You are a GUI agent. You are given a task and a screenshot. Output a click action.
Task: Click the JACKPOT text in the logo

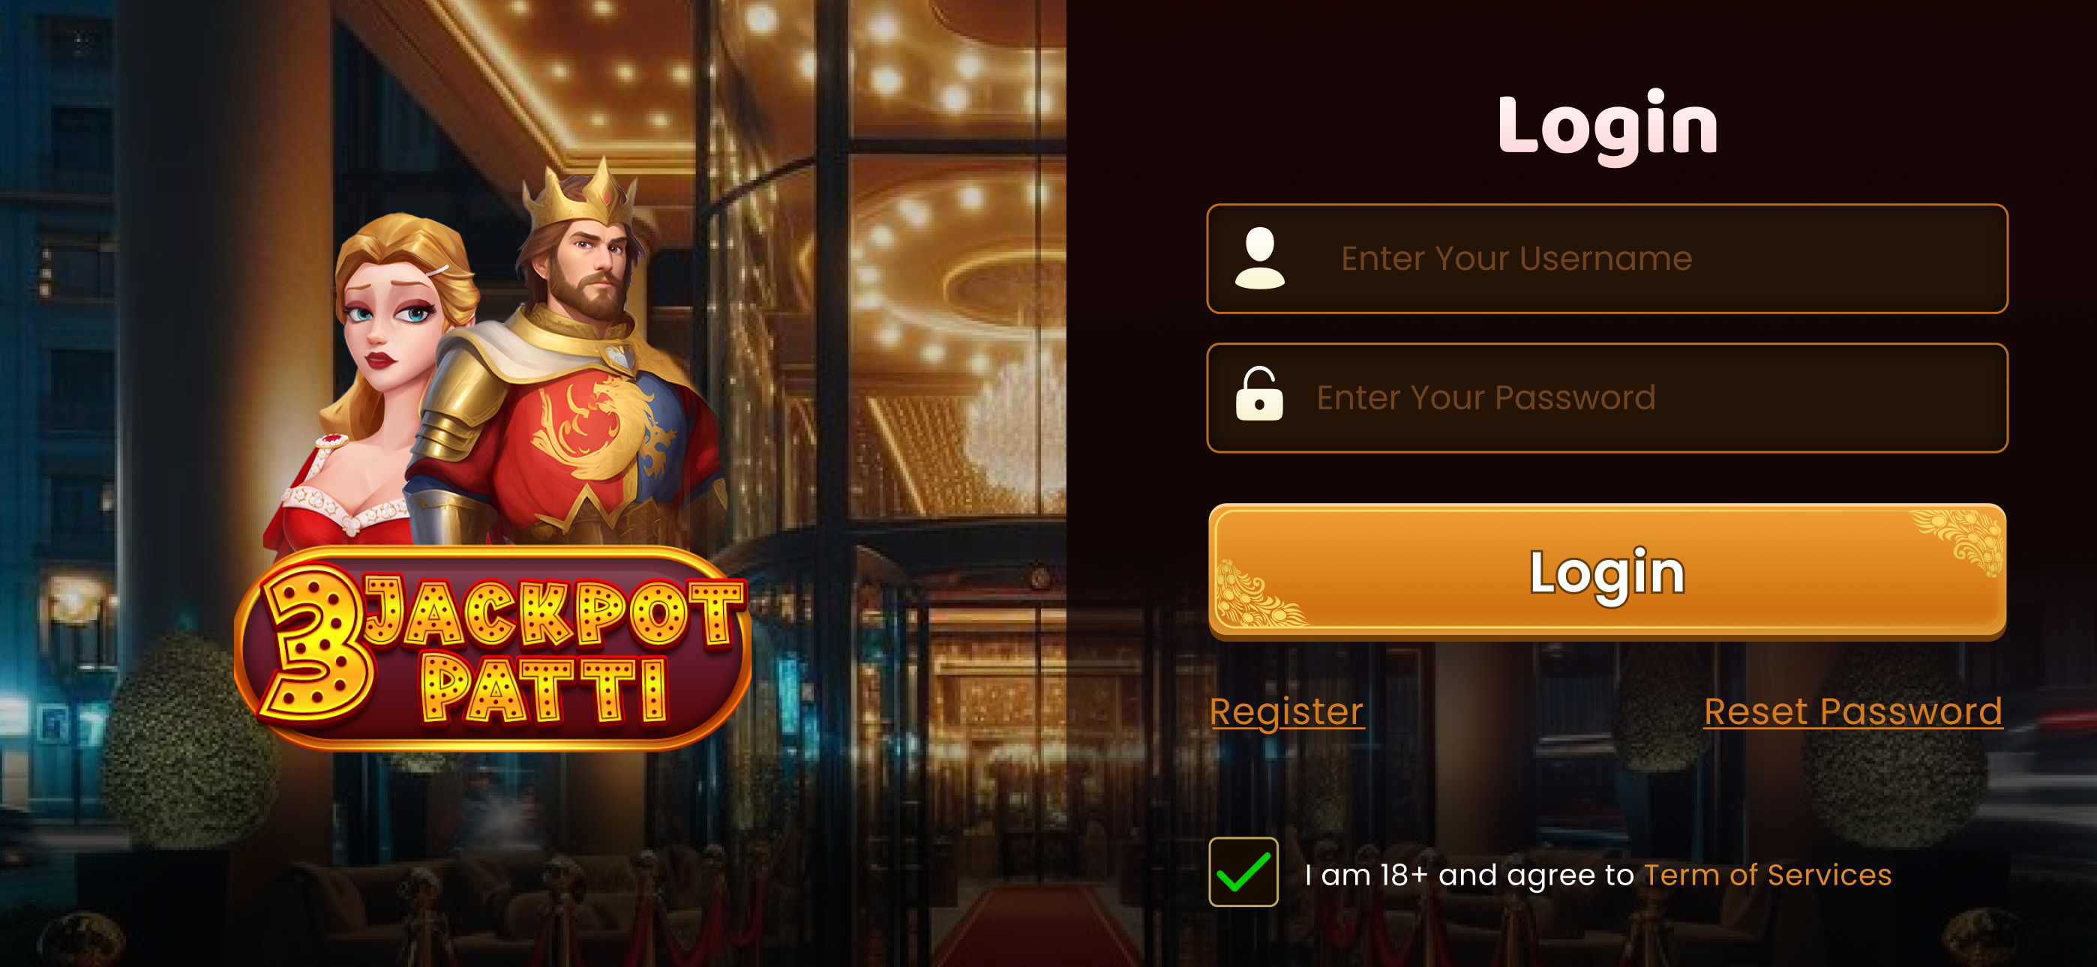click(x=553, y=612)
